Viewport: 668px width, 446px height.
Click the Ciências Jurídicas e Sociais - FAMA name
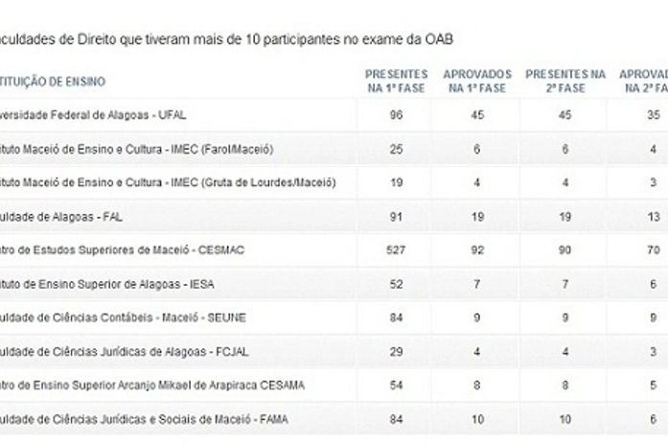click(x=144, y=419)
